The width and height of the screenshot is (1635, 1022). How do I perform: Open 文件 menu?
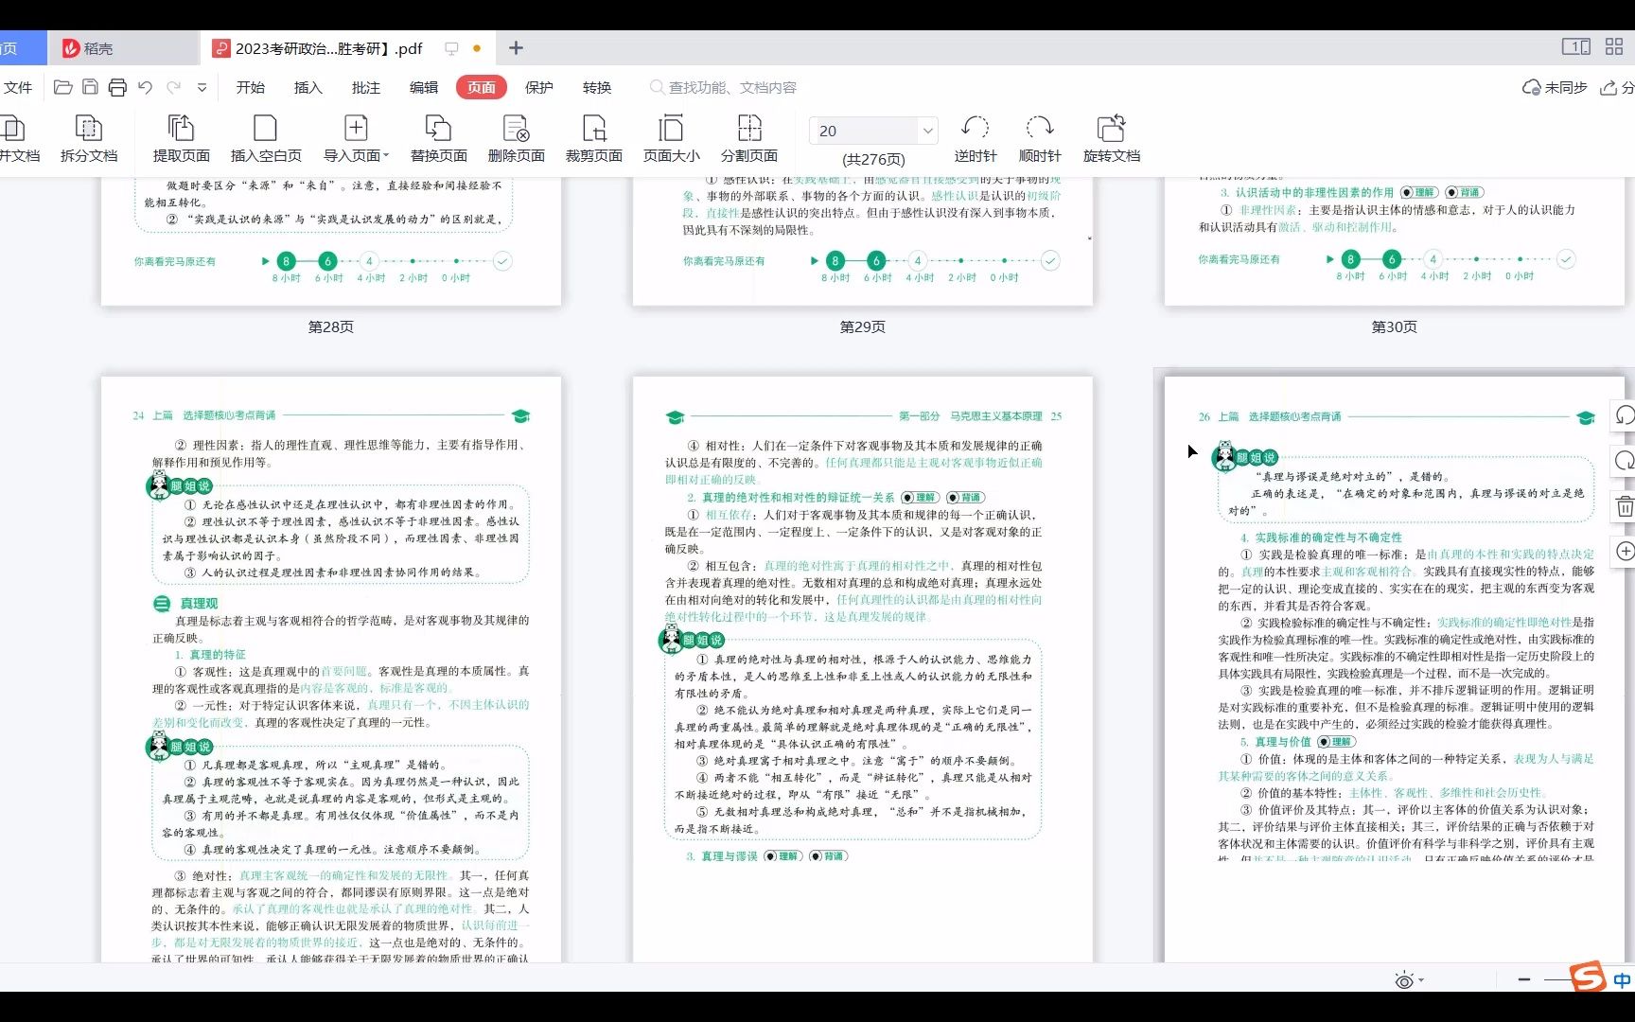pos(18,87)
